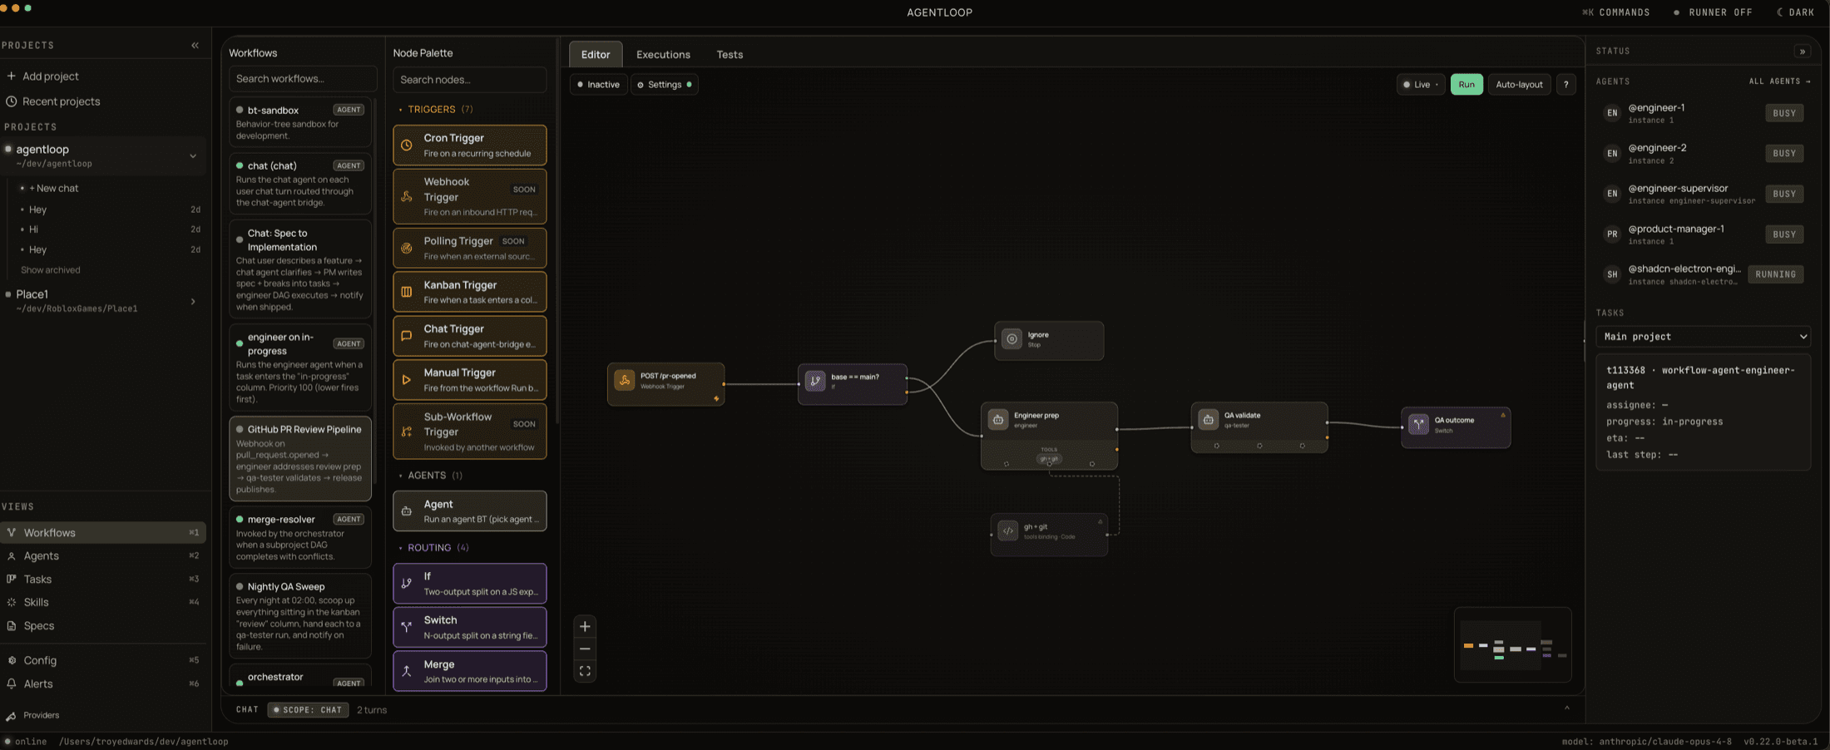Select the @engineer-supervisor agent row
The height and width of the screenshot is (750, 1830).
point(1703,194)
